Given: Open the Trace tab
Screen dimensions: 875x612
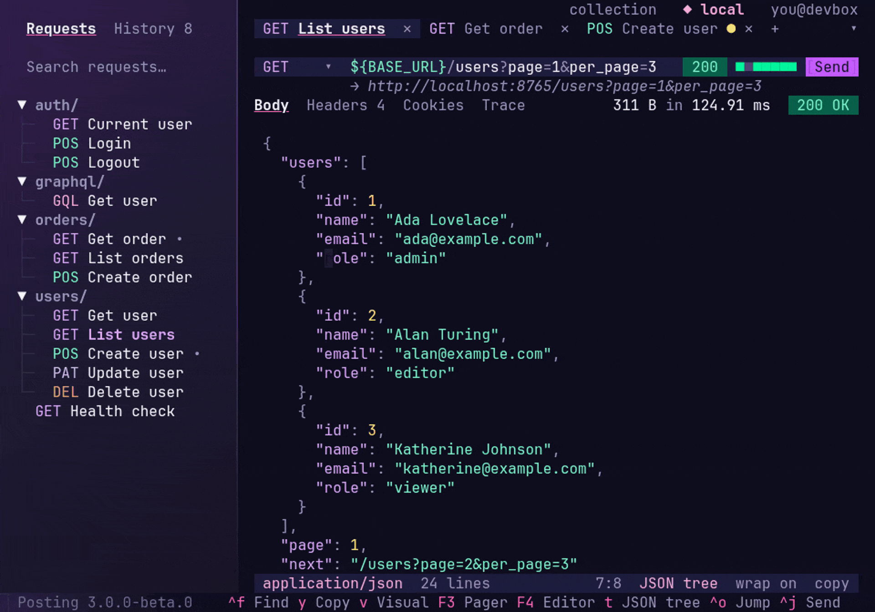Looking at the screenshot, I should point(503,105).
